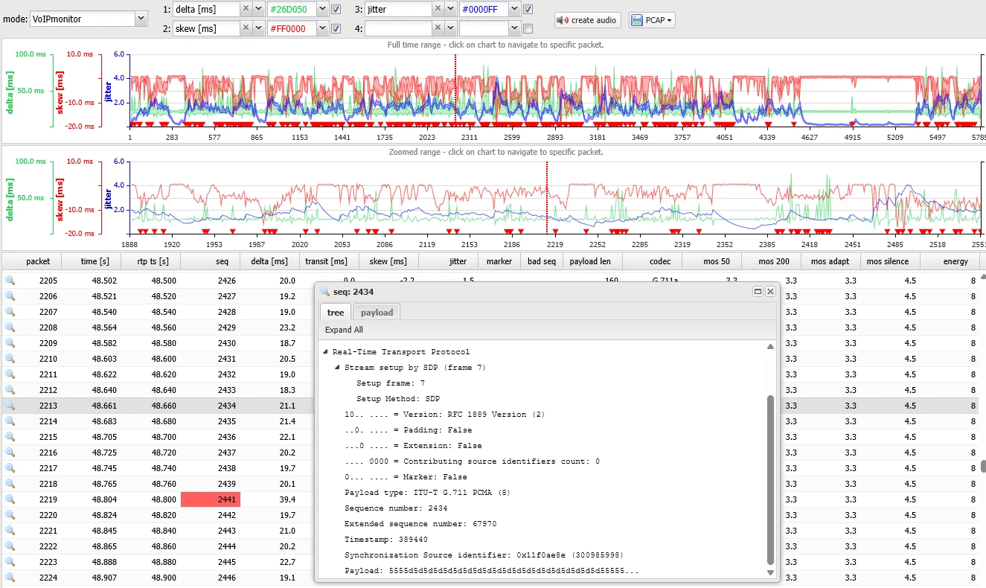Click Expand All in the packet detail window
The image size is (986, 588).
342,330
